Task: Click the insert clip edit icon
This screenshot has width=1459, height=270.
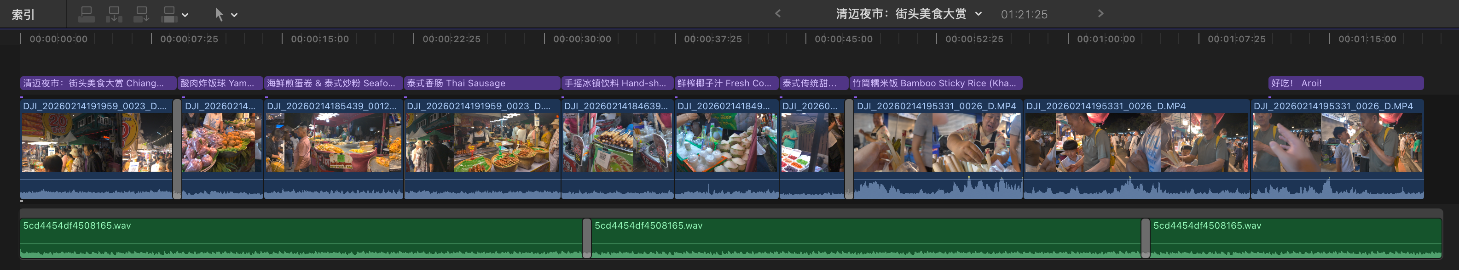Action: tap(114, 14)
